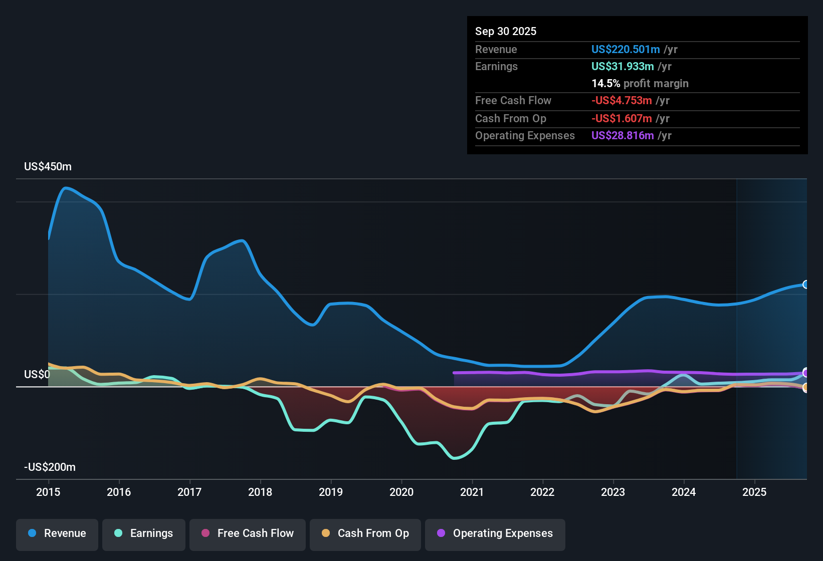The image size is (823, 561).
Task: Select the Revenue endpoint marker on the chart
Action: tap(806, 285)
